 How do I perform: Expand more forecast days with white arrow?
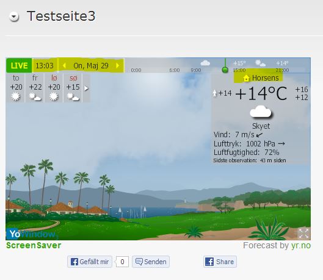click(86, 88)
